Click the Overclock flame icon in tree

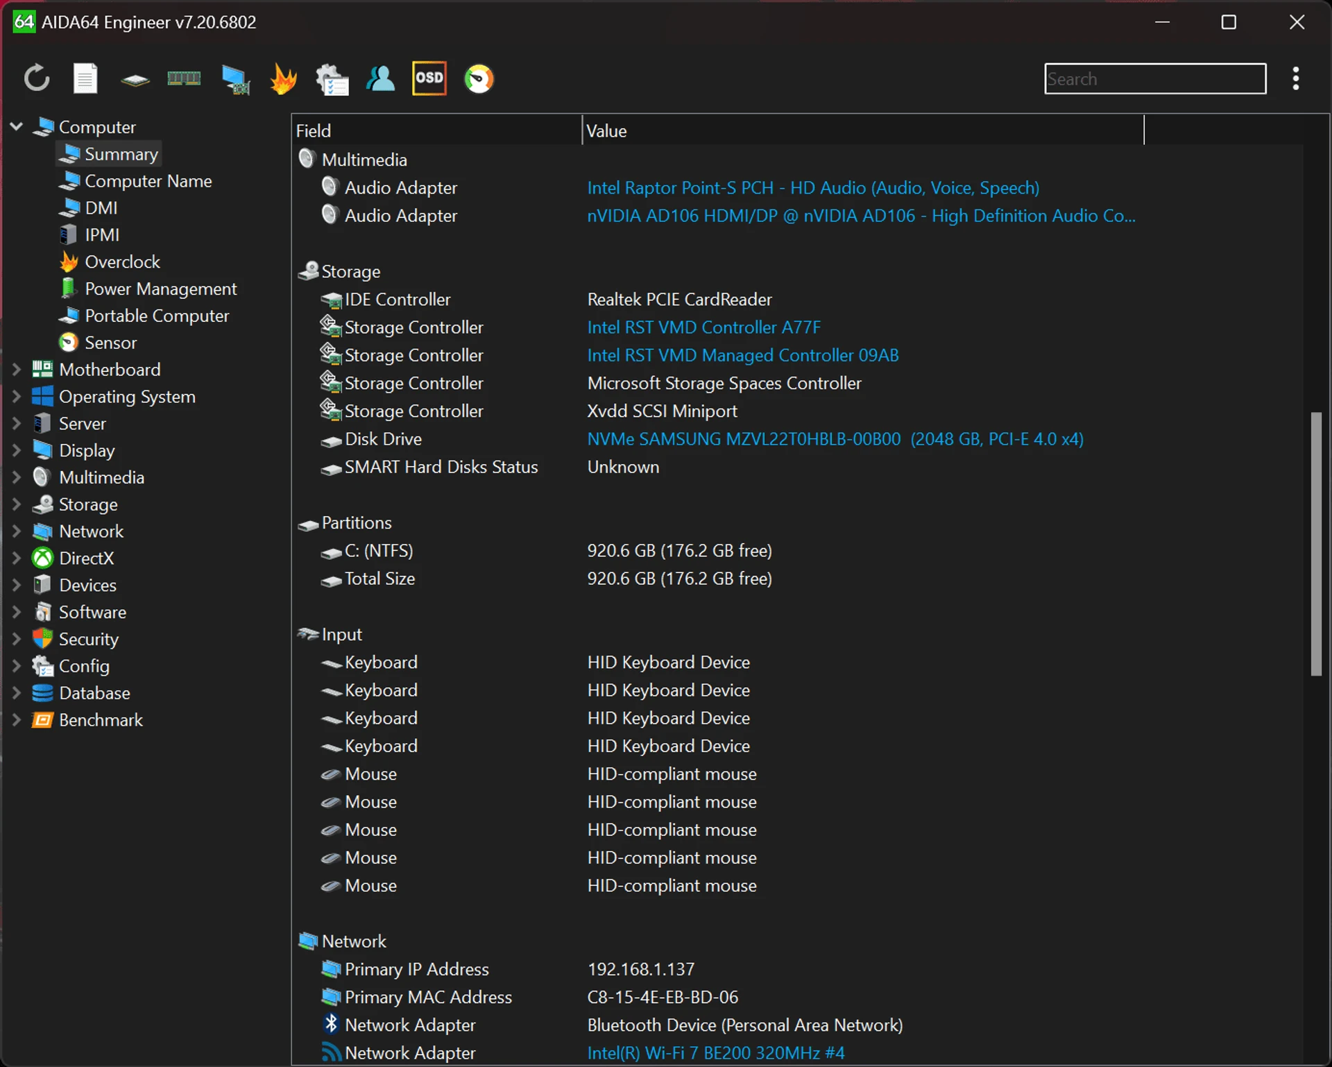pos(68,262)
